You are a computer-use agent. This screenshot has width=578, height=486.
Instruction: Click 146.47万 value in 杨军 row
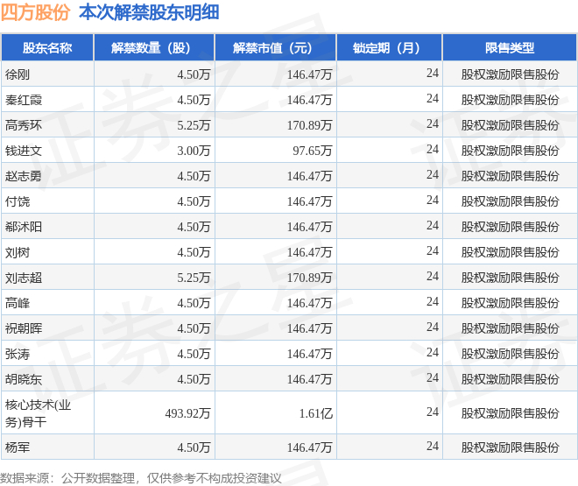pyautogui.click(x=310, y=447)
